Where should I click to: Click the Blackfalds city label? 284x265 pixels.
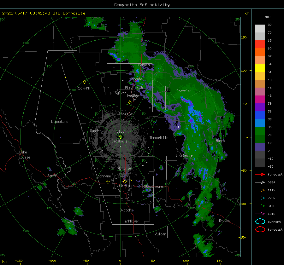coord(134,87)
